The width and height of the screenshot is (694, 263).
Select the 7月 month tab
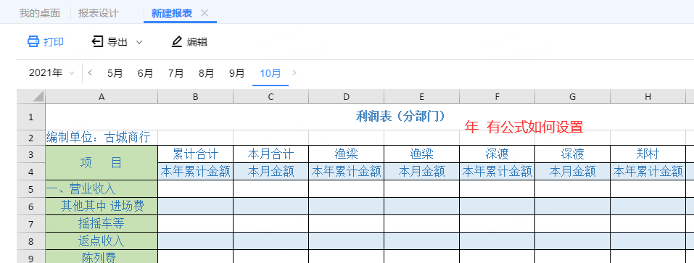click(176, 73)
